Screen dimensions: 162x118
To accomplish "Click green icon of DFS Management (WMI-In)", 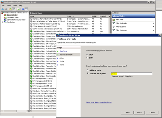I will [x=31, y=86].
